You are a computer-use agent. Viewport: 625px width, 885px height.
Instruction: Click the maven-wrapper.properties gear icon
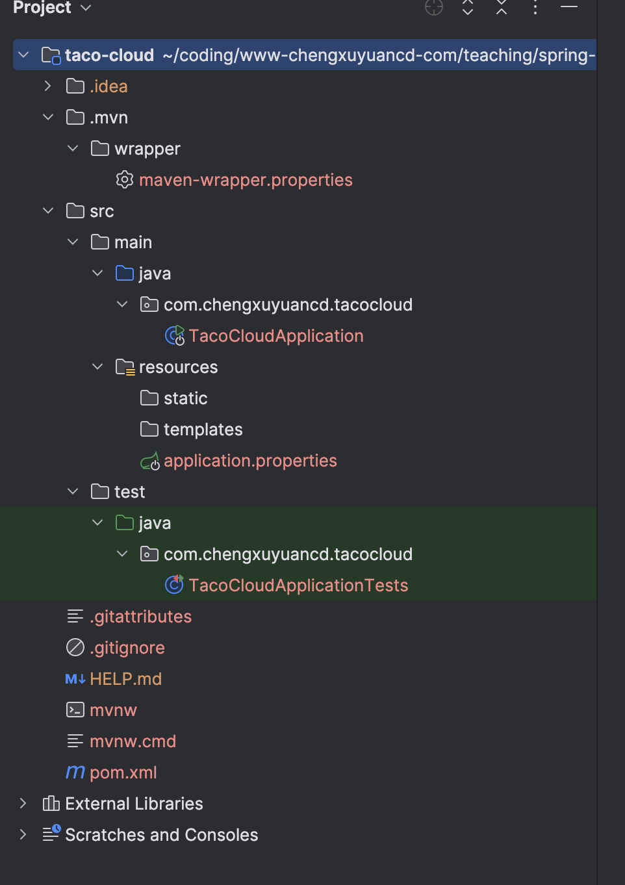125,180
